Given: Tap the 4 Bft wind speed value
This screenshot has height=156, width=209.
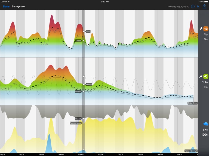Looking at the screenshot, I should [x=206, y=34].
